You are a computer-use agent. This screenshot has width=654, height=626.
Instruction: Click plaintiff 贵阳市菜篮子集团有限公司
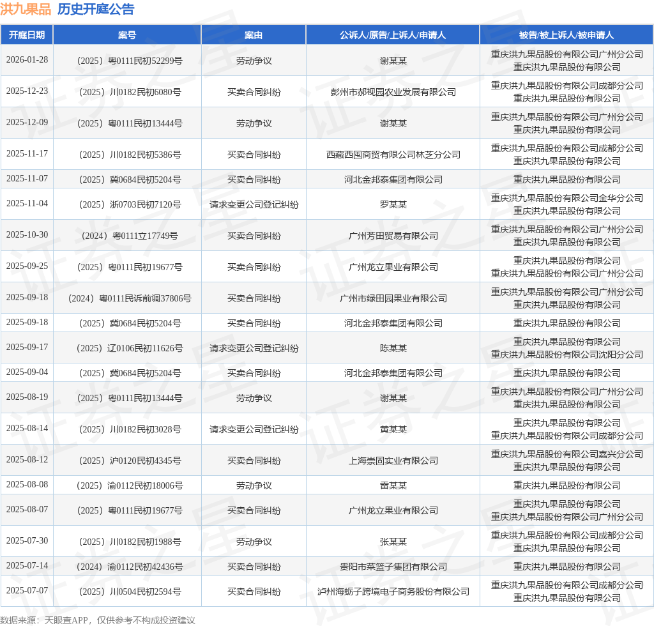point(393,567)
